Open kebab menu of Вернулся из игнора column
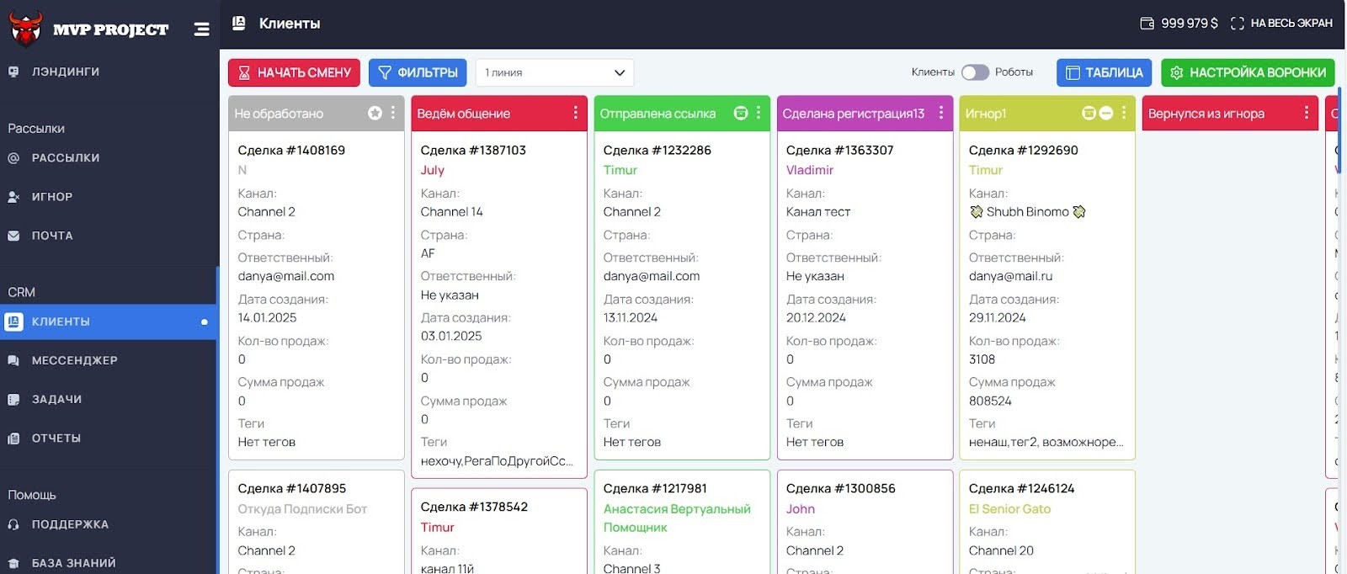 [1307, 113]
